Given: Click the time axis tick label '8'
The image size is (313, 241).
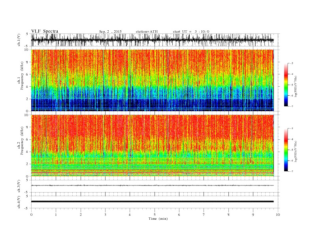Looking at the screenshot, I should 228,215.
